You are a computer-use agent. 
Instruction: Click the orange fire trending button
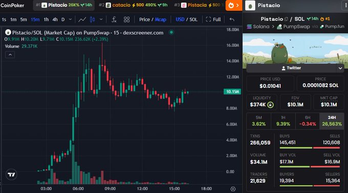tap(234, 5)
